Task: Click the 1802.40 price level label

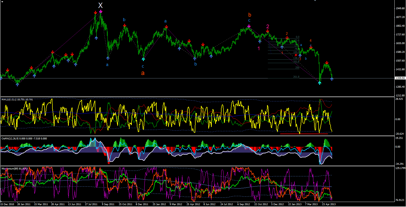Action: pos(400,26)
